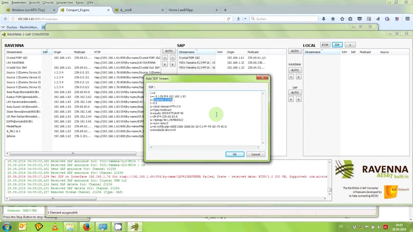
Task: Add stream under SAP with + button
Action: [291, 99]
